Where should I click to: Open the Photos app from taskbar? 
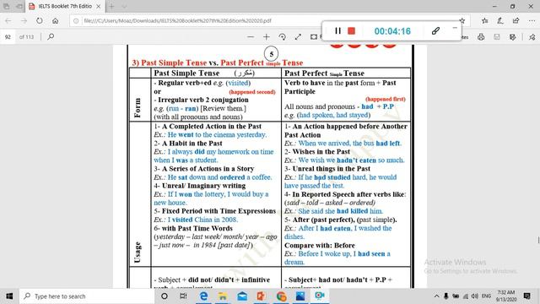tap(300, 296)
